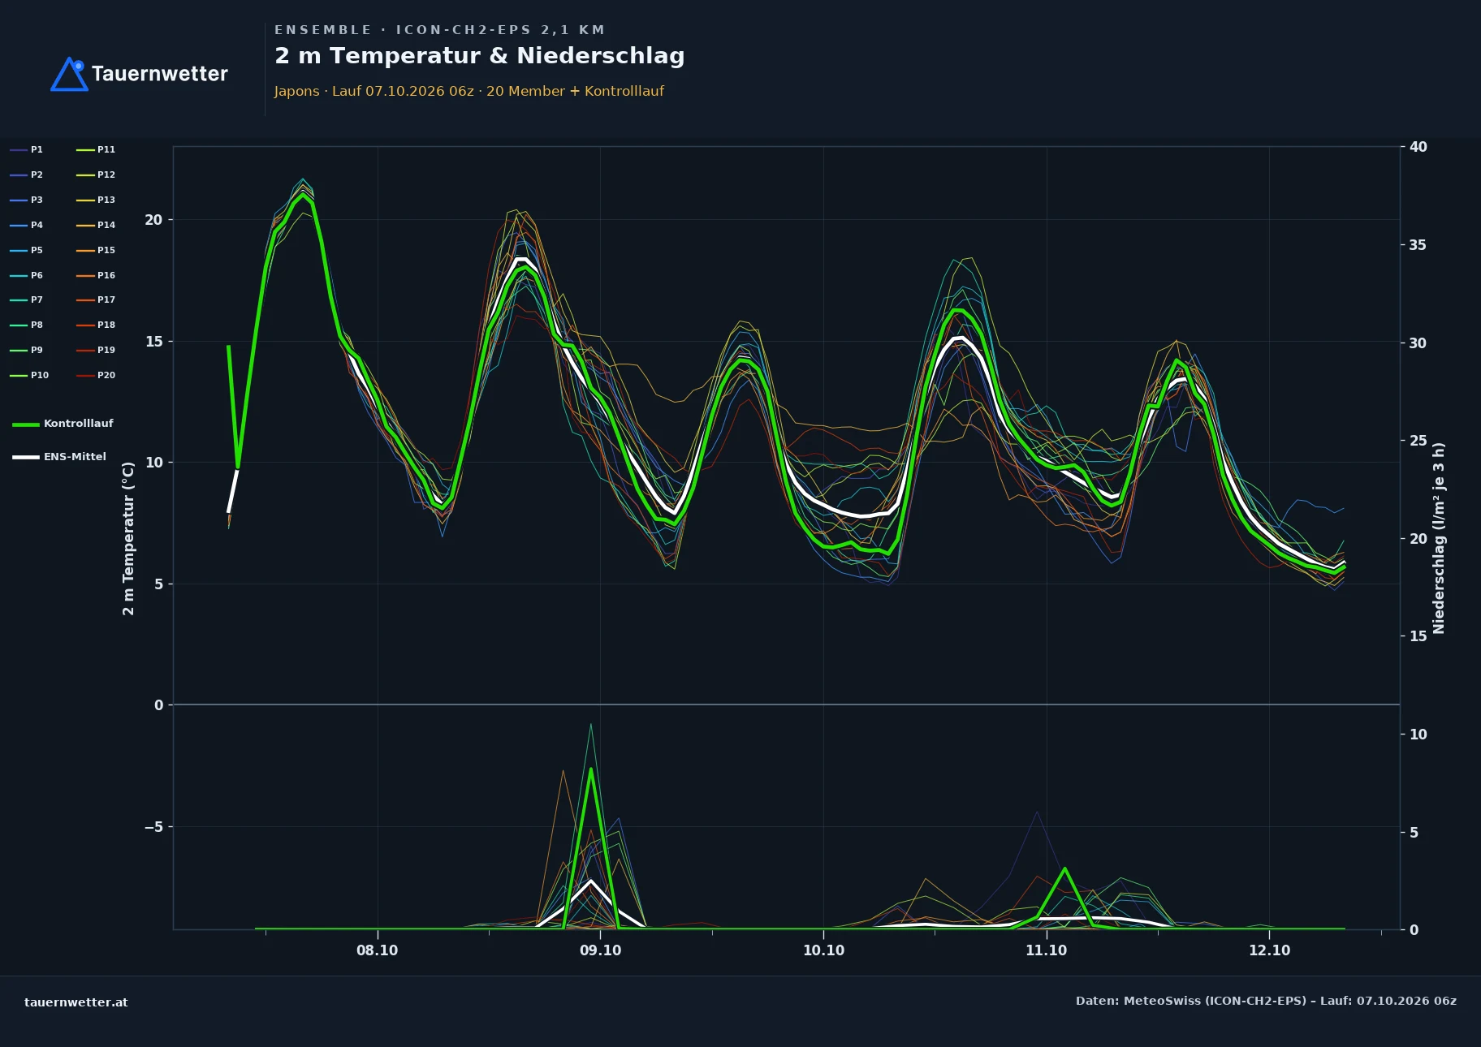
Task: Click the MeteoSwiss data source footer text
Action: [x=1266, y=1001]
